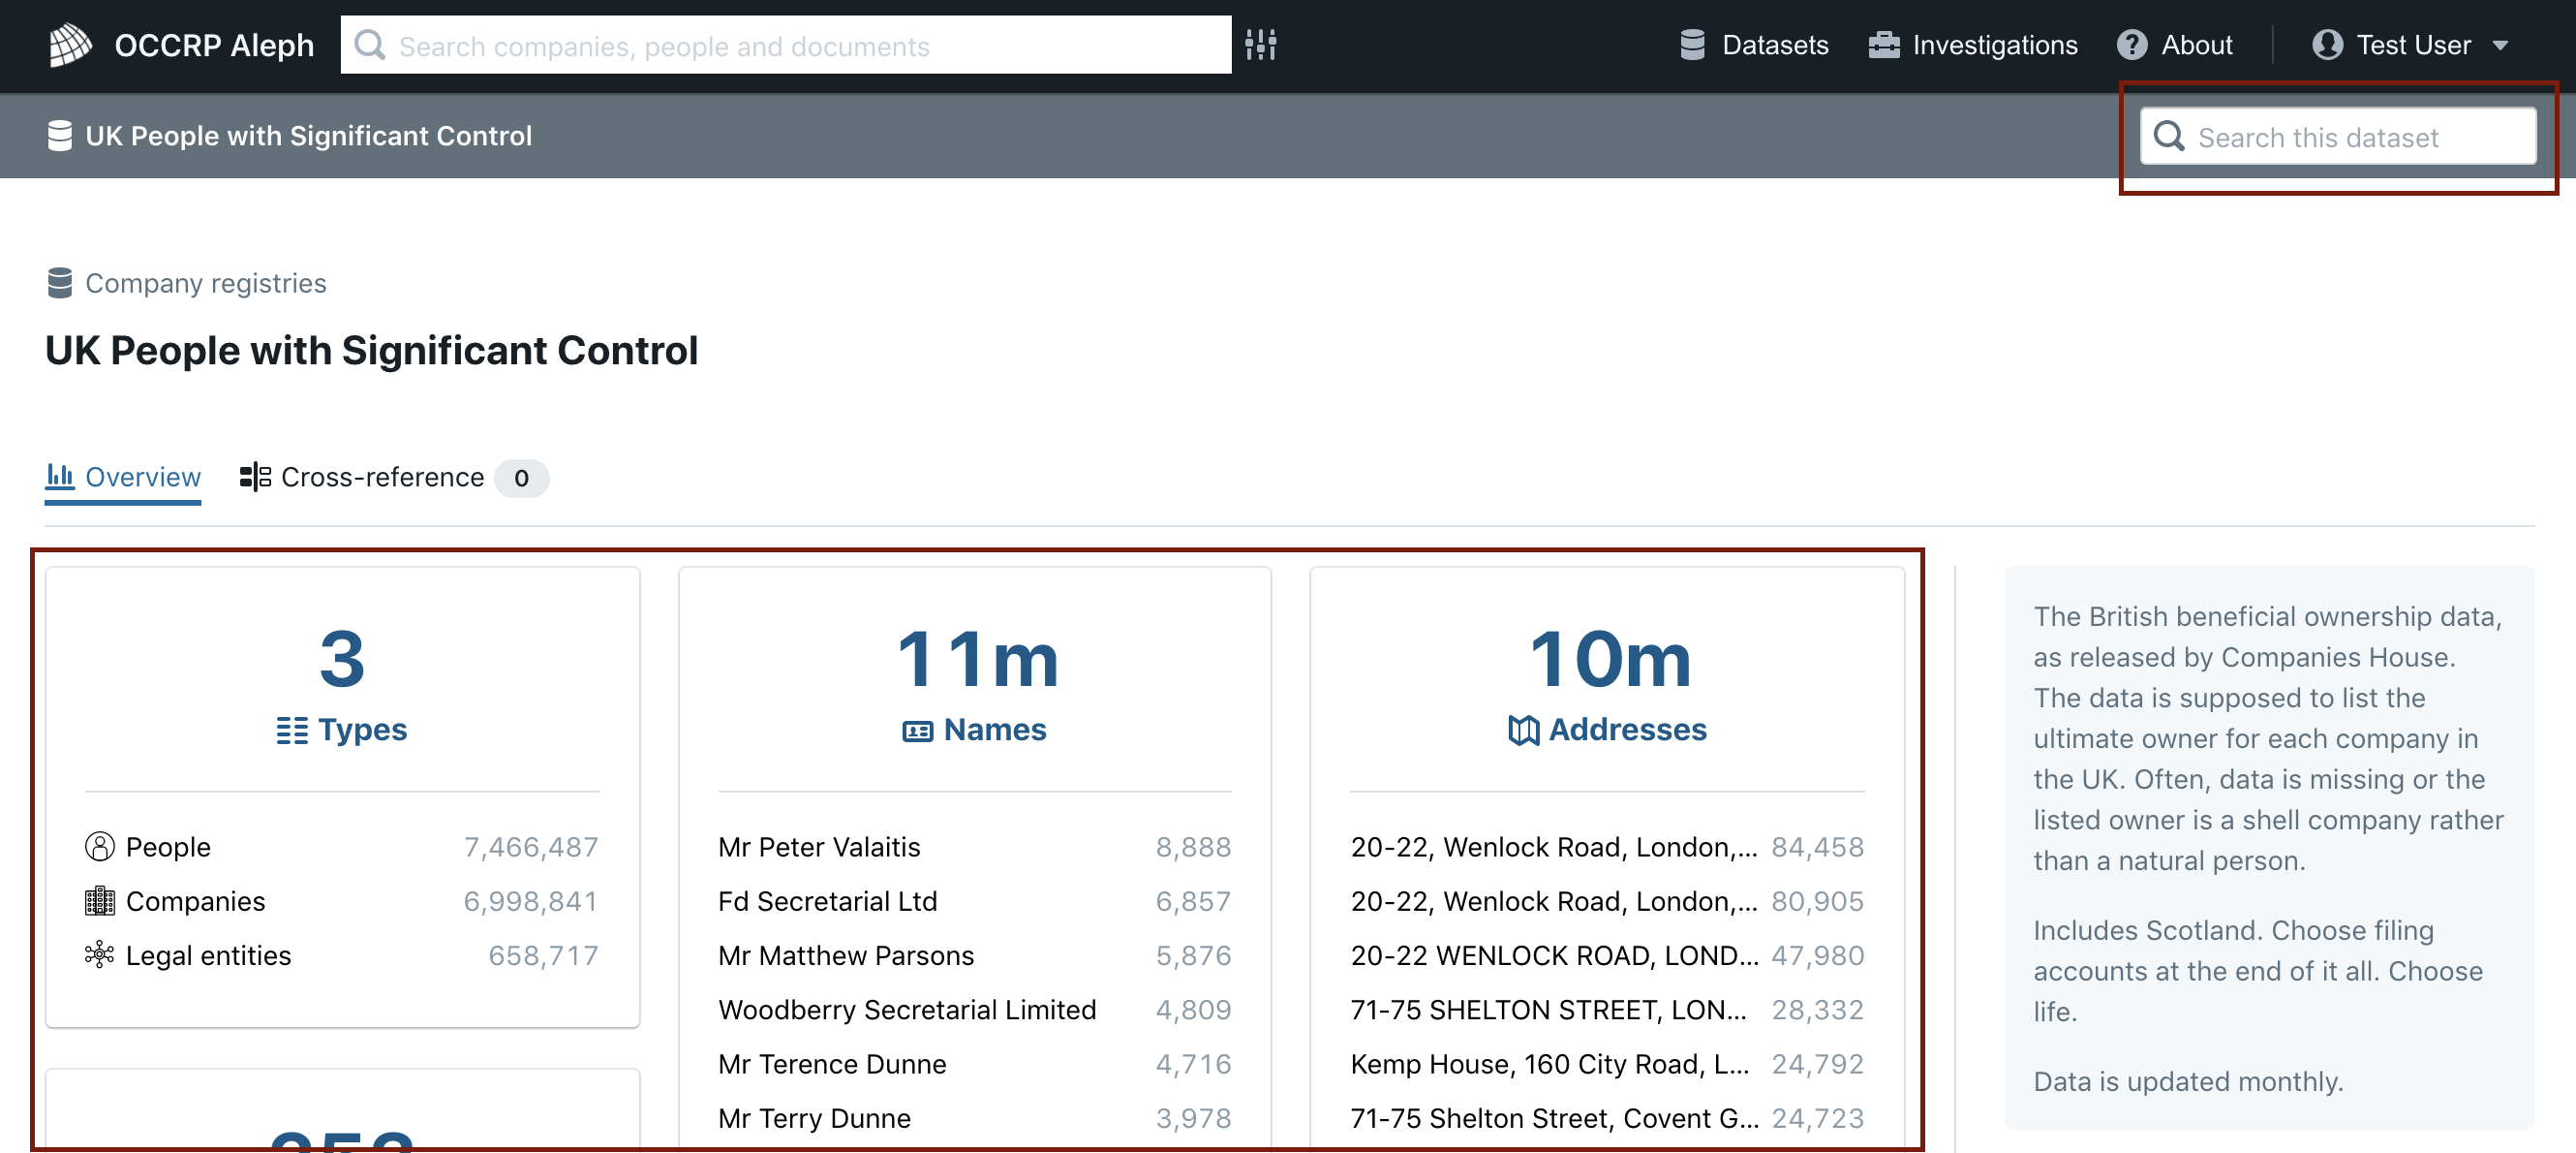Open the Companies type row
The height and width of the screenshot is (1153, 2576).
point(342,901)
